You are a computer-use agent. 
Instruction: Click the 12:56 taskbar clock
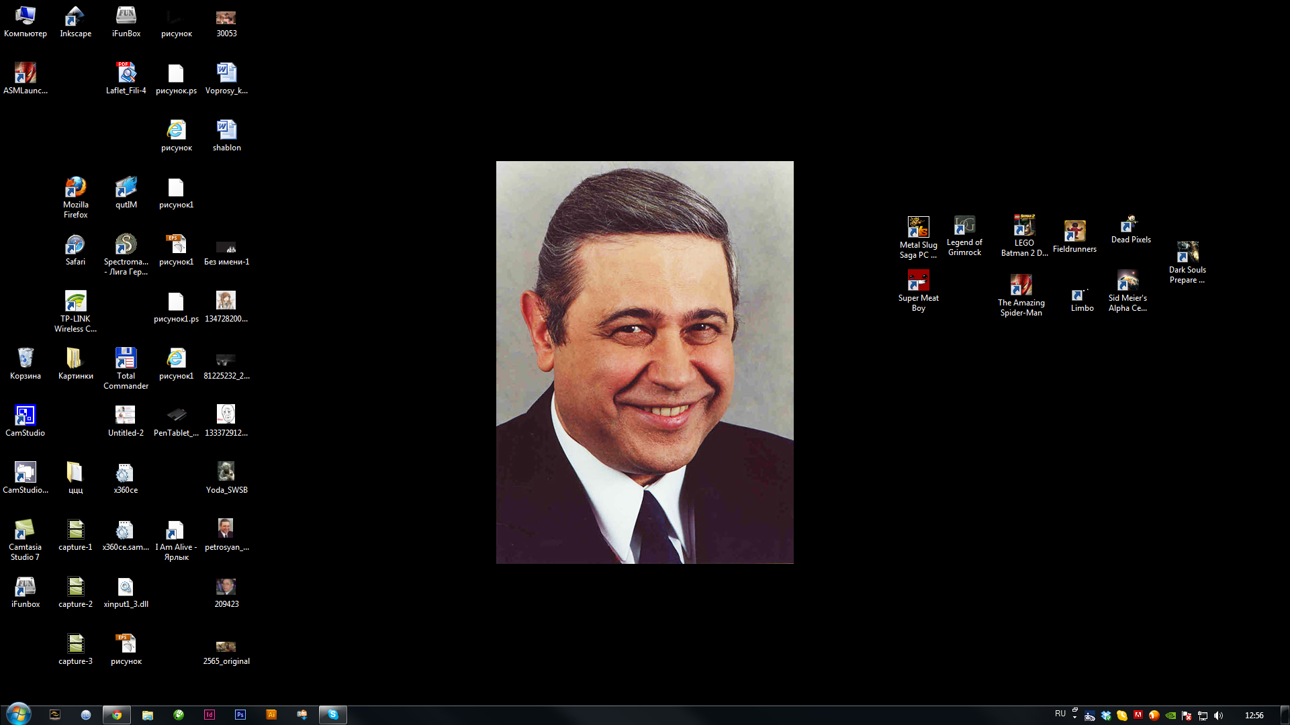[x=1254, y=716]
